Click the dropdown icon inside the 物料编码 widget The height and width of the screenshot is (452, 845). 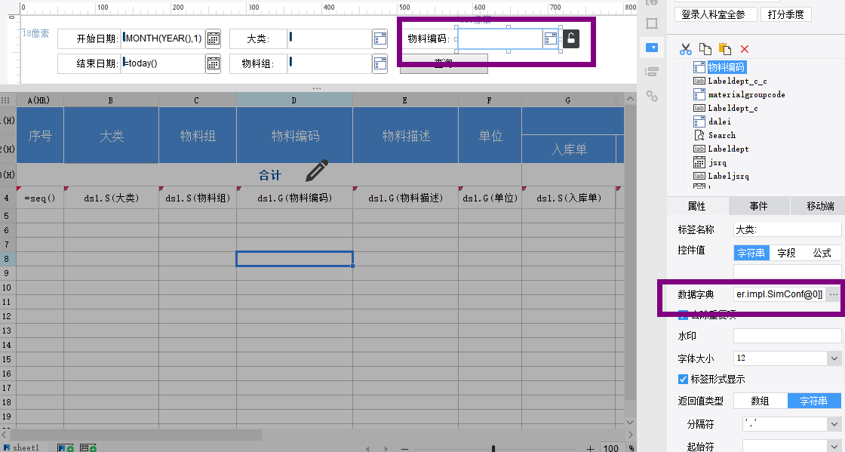tap(550, 38)
